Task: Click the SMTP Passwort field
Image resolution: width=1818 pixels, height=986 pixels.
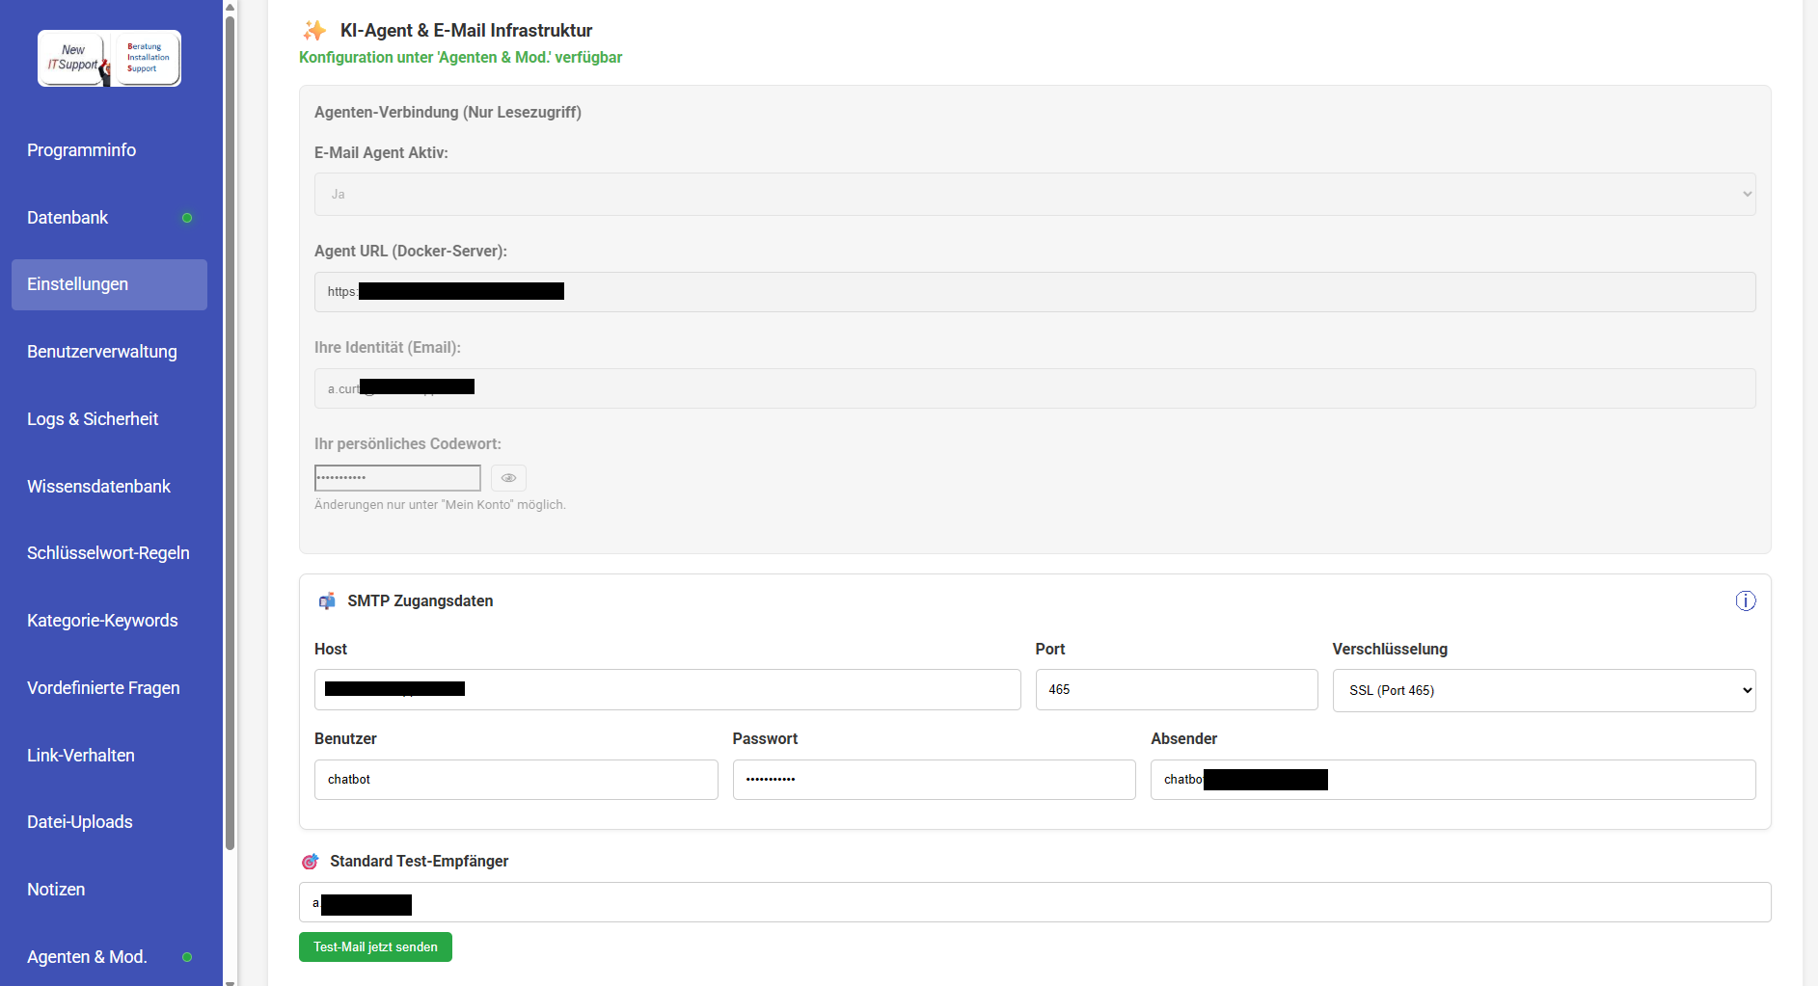Action: tap(933, 780)
